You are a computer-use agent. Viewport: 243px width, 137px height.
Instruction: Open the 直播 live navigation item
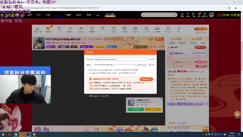pyautogui.click(x=39, y=15)
